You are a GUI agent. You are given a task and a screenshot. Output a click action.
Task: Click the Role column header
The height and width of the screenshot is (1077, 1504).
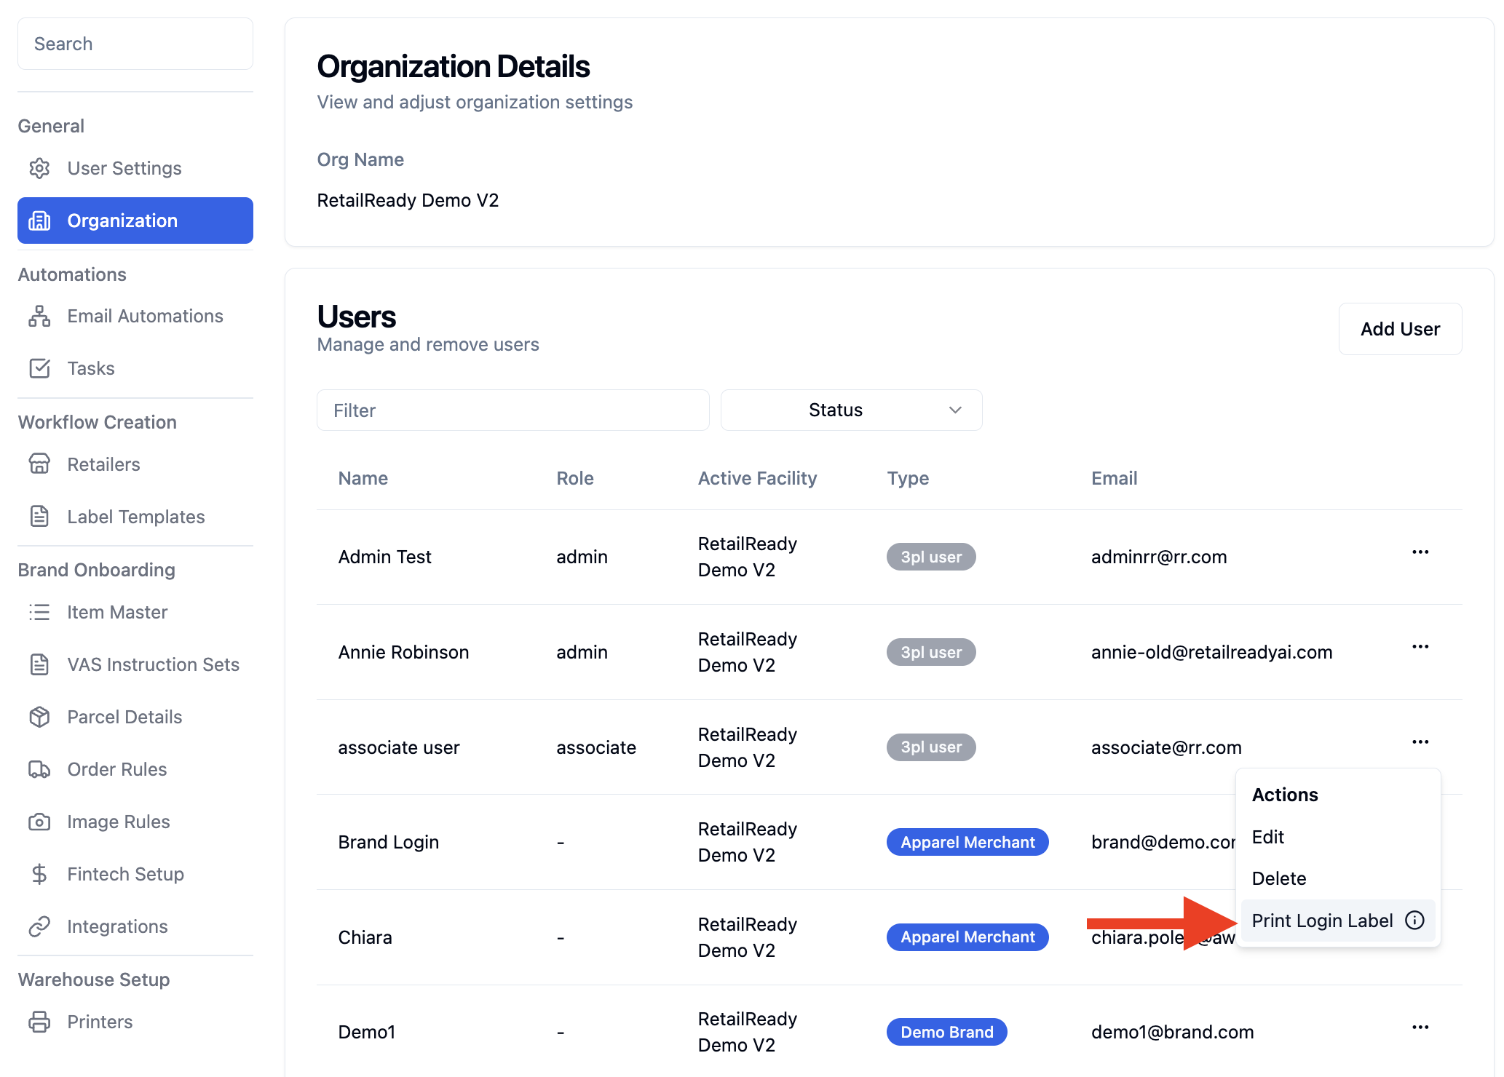tap(575, 478)
